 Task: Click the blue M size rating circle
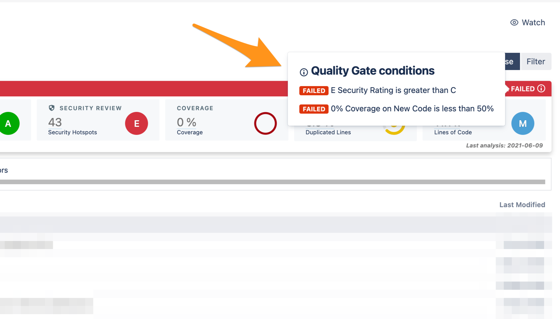[522, 123]
